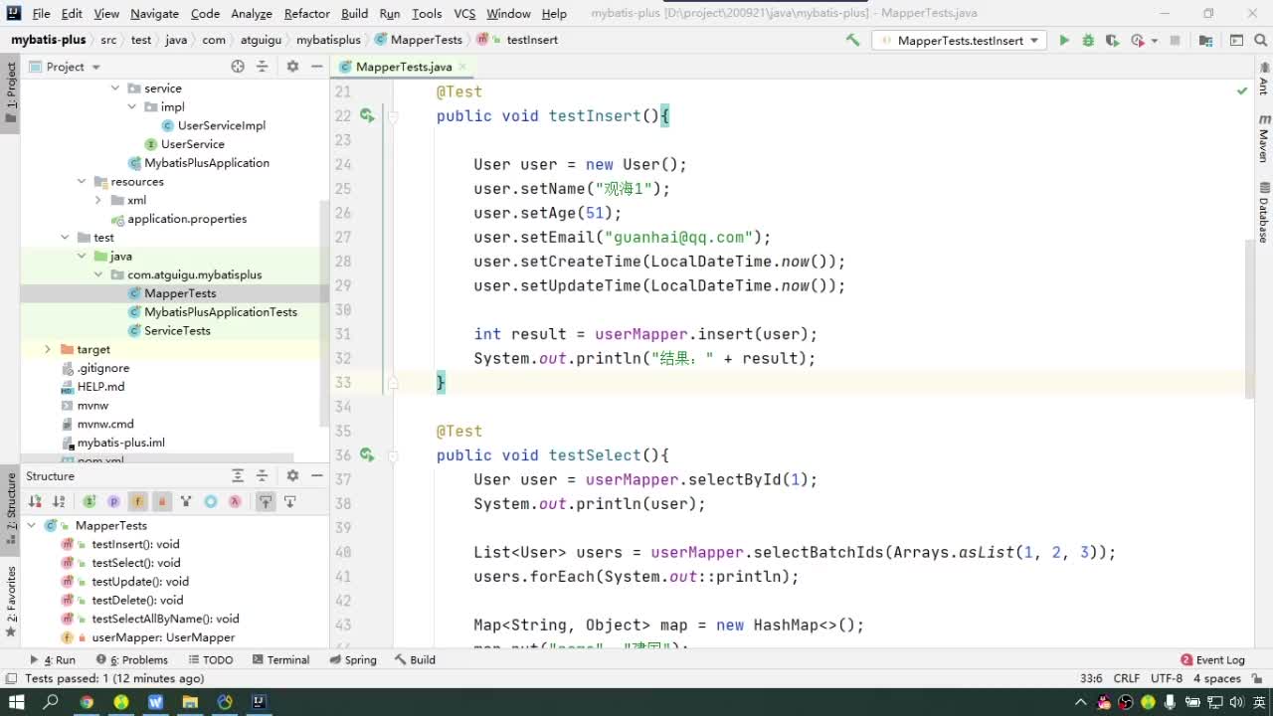Image resolution: width=1273 pixels, height=716 pixels.
Task: Open Run Anything window icon in toolbar
Action: (1236, 40)
